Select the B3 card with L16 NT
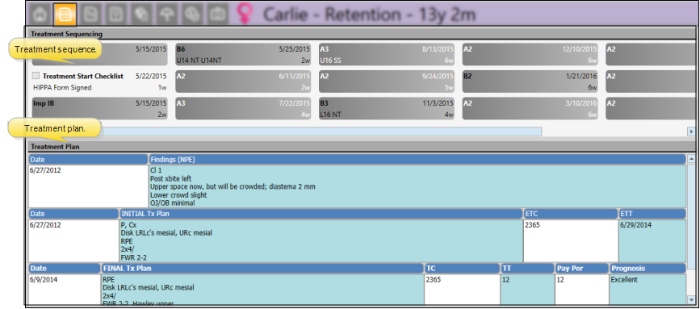This screenshot has width=700, height=309. point(387,109)
